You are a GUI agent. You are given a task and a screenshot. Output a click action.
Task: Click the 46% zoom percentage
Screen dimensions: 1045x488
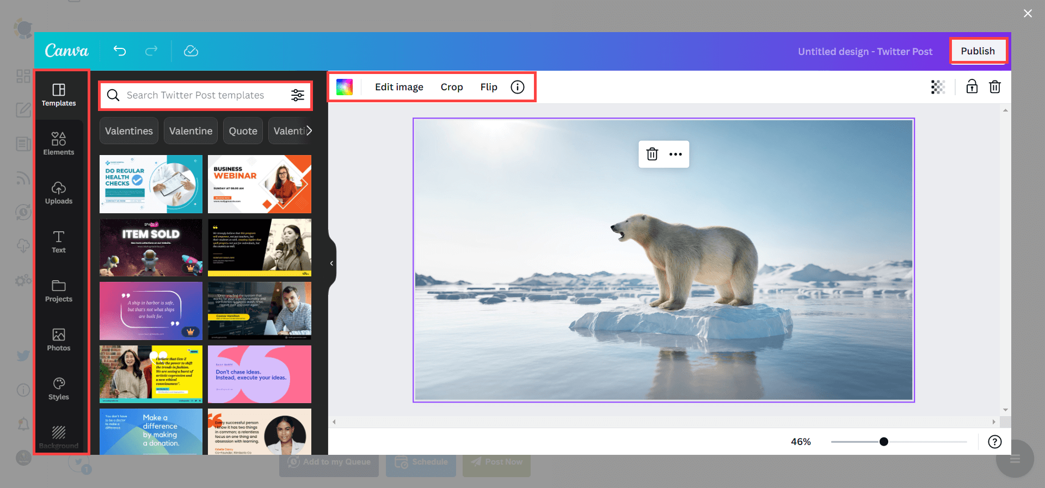click(801, 442)
